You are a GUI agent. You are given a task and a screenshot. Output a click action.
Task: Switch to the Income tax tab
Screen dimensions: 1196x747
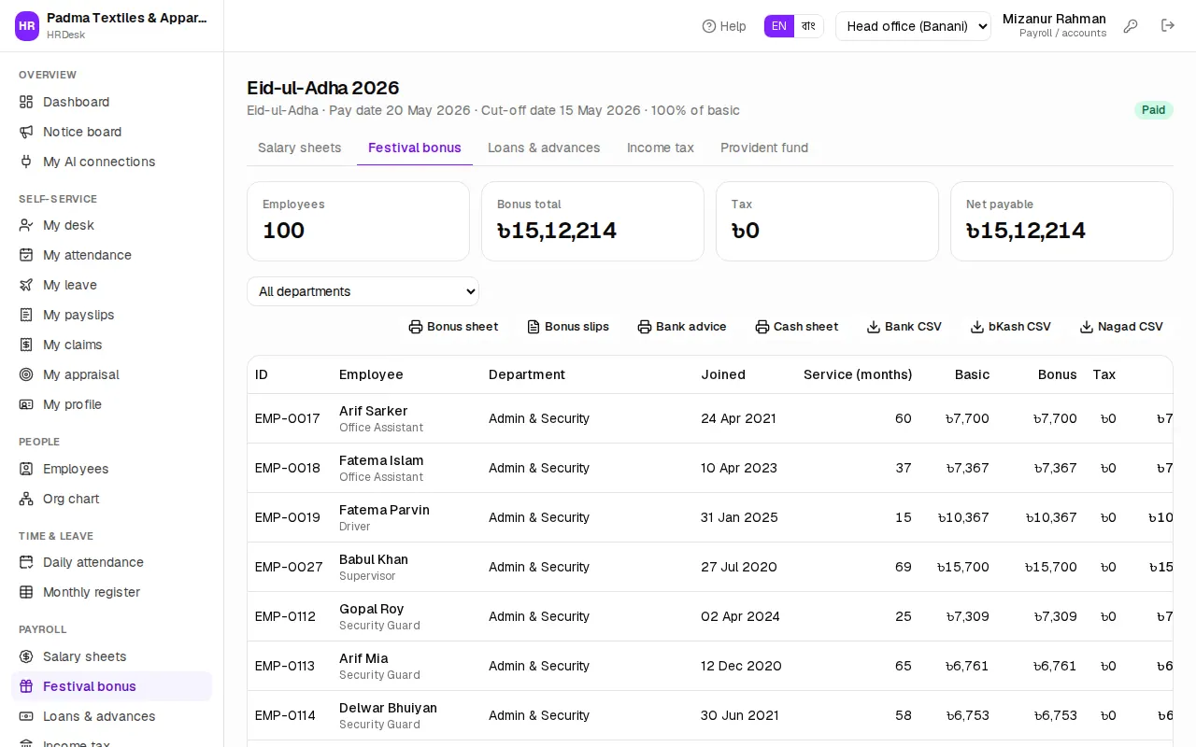coord(661,148)
